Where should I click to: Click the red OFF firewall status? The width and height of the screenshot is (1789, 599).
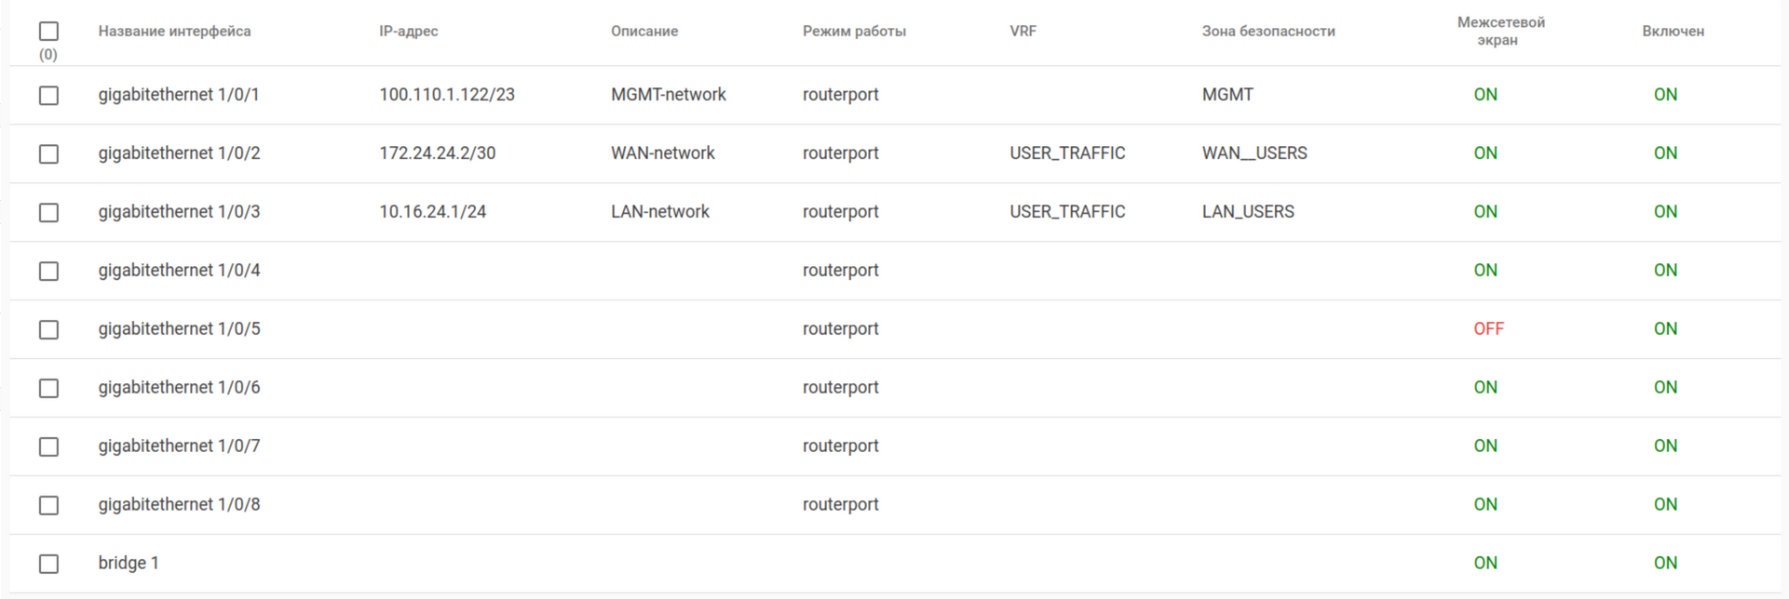pos(1488,329)
